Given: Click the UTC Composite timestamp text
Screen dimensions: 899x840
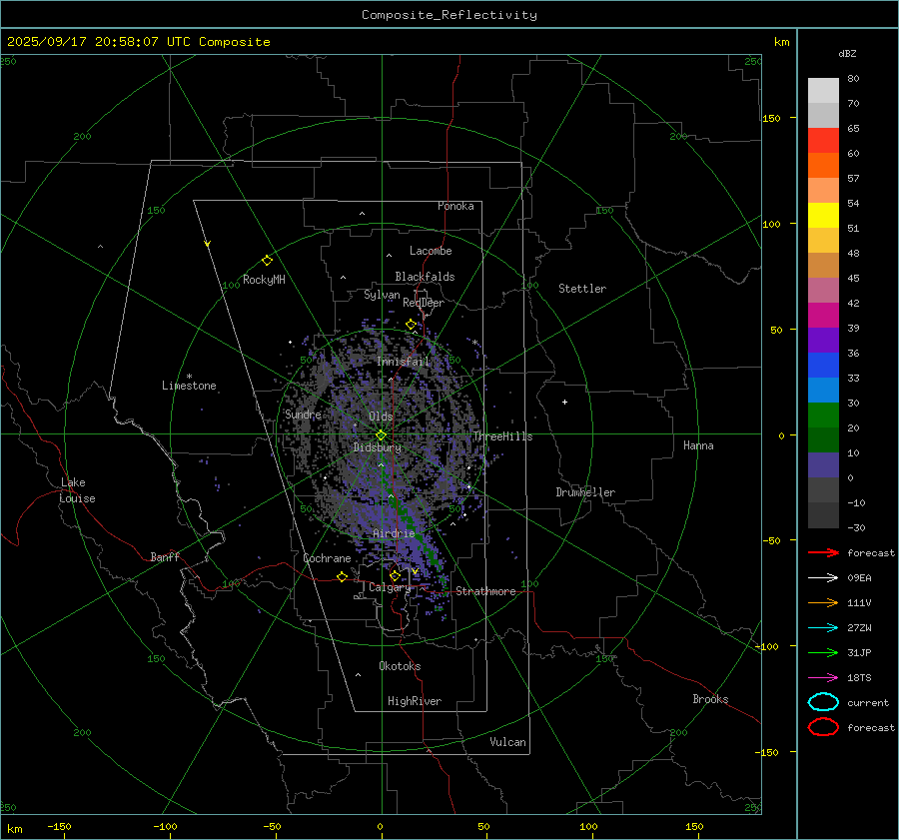Looking at the screenshot, I should tap(138, 42).
